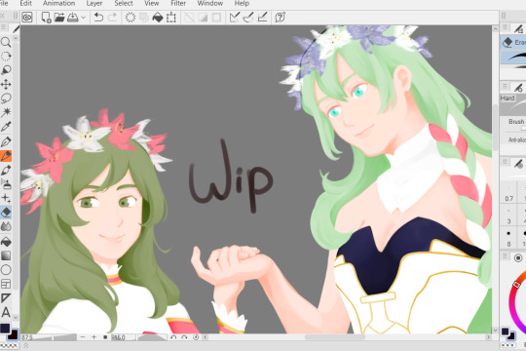Image resolution: width=526 pixels, height=351 pixels.
Task: Click the zoom in plus button
Action: coord(94,337)
